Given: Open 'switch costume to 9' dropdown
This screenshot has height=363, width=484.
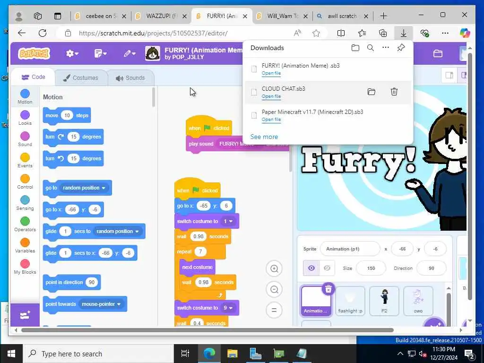Looking at the screenshot, I should pos(228,308).
